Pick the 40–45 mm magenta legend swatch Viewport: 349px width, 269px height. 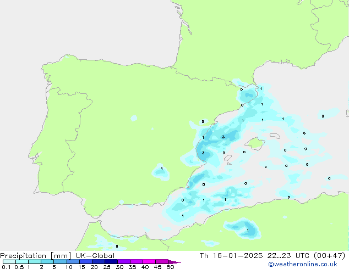[149, 262]
